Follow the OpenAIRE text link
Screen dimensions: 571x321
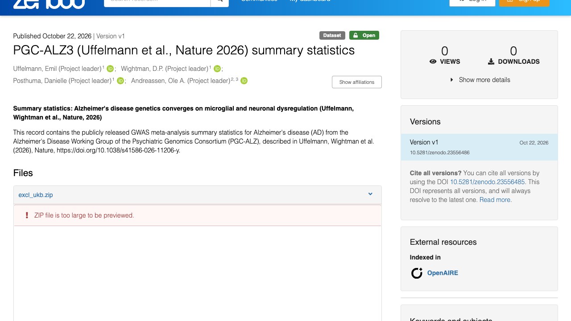pyautogui.click(x=443, y=273)
